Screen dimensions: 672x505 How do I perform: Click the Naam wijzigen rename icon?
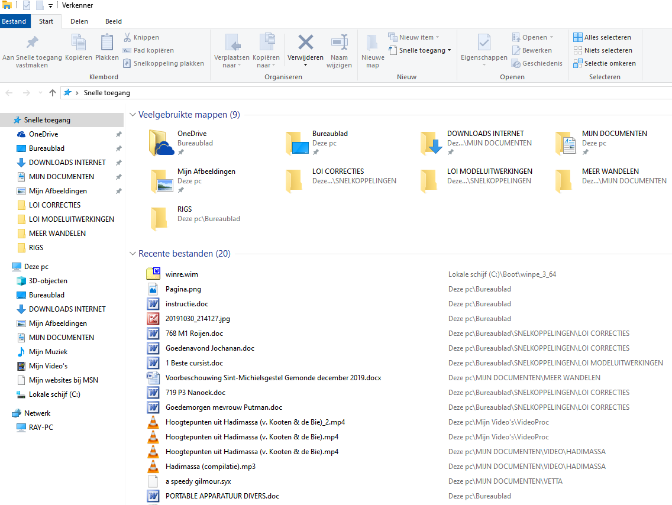point(339,43)
